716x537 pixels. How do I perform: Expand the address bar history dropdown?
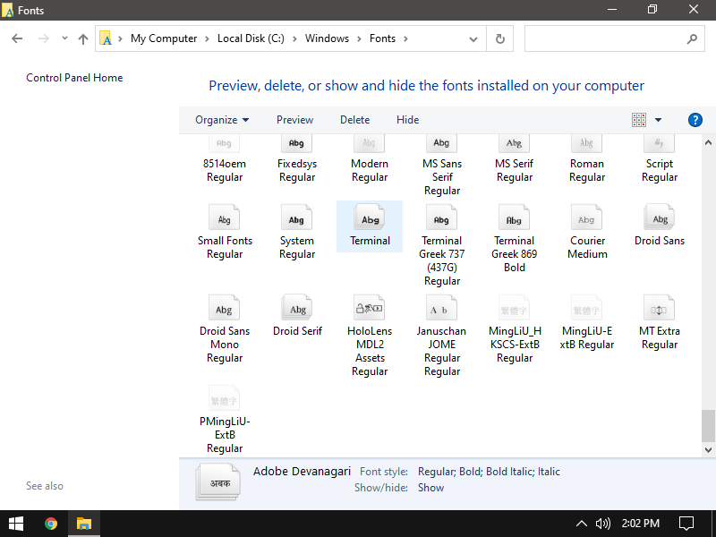473,39
